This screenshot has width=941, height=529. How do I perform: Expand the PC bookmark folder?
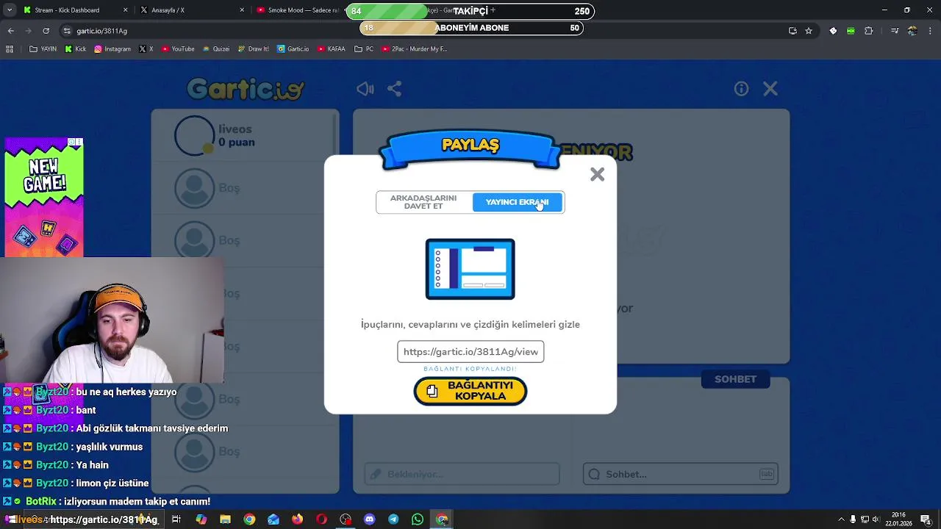(364, 49)
